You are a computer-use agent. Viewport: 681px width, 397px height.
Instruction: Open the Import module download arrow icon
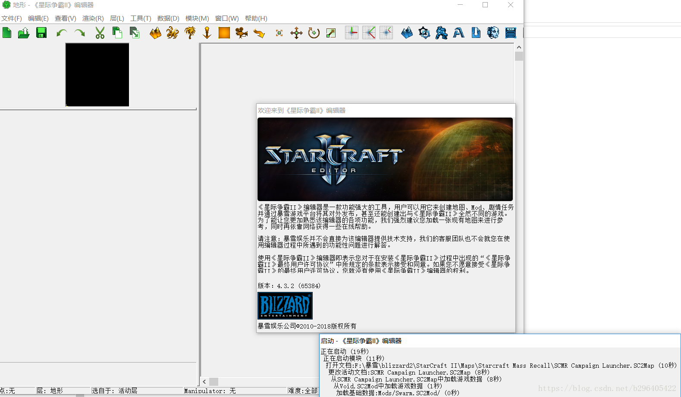tap(476, 33)
